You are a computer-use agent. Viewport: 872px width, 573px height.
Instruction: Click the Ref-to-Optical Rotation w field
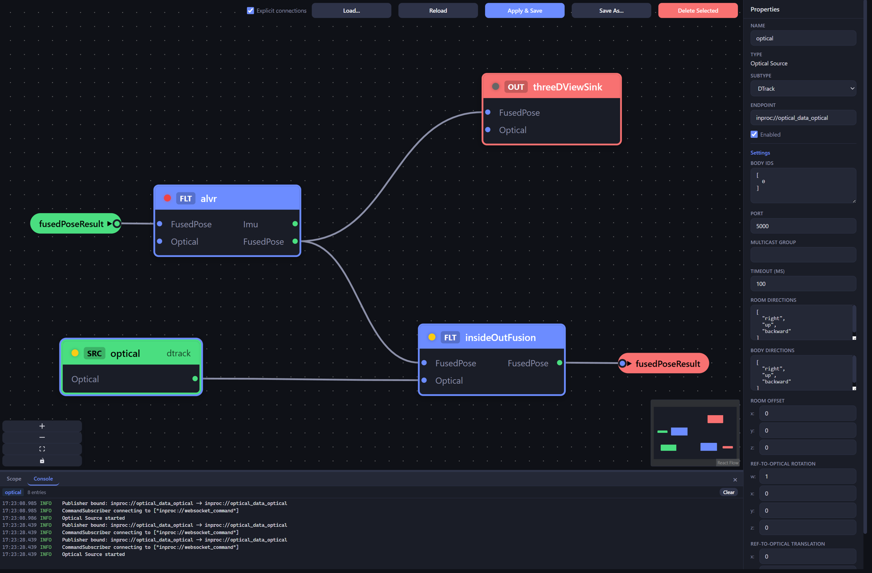click(808, 476)
